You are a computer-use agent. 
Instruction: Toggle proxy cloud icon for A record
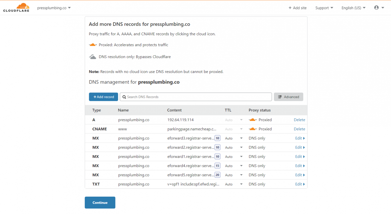[253, 120]
